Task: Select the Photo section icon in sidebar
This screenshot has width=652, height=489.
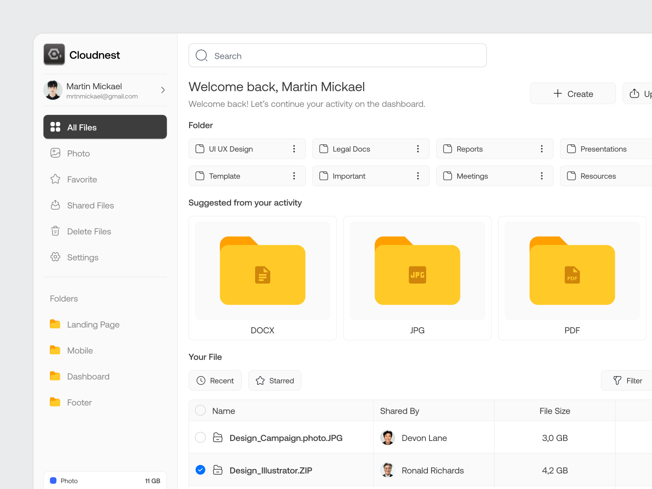Action: click(x=55, y=153)
